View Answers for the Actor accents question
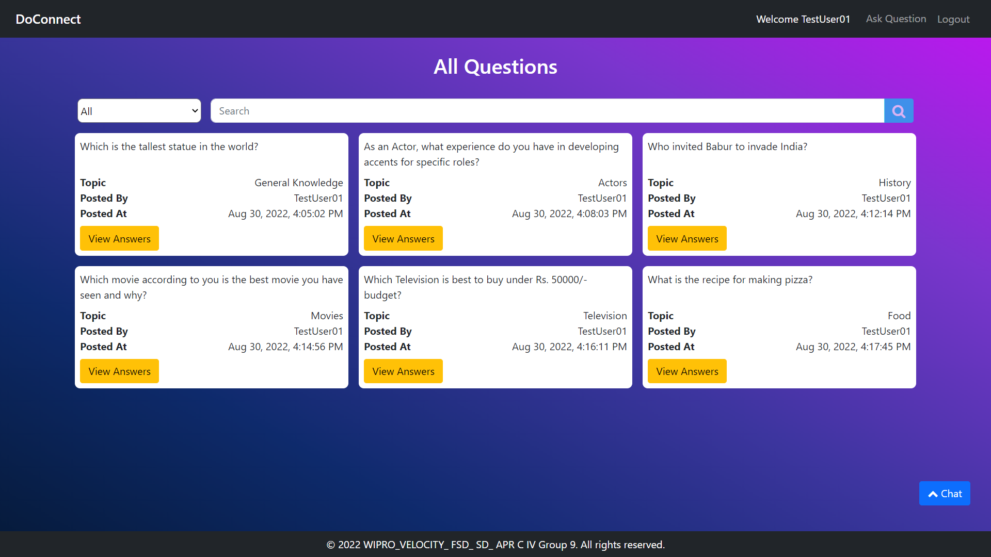The width and height of the screenshot is (991, 557). (403, 239)
